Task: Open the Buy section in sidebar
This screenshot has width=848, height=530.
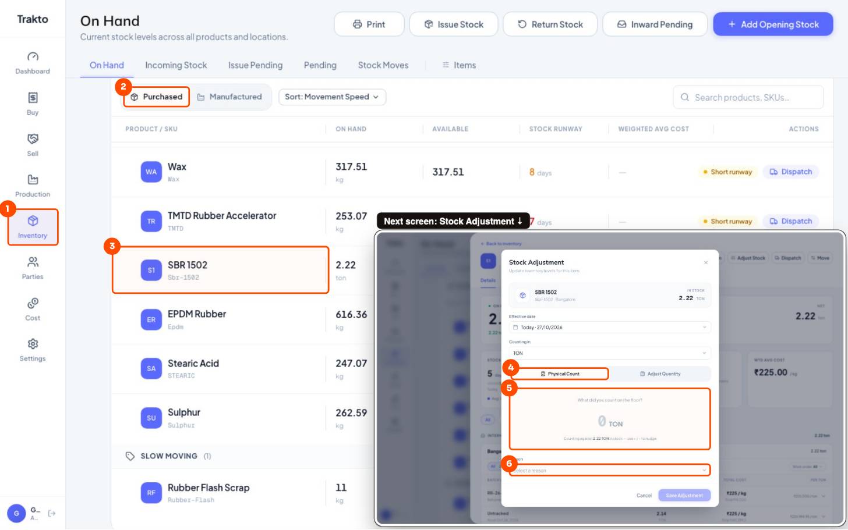Action: click(33, 103)
